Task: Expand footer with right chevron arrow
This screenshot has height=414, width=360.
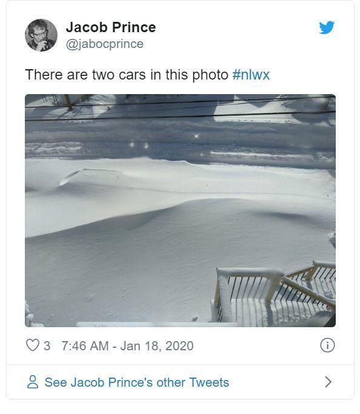Action: pyautogui.click(x=328, y=382)
